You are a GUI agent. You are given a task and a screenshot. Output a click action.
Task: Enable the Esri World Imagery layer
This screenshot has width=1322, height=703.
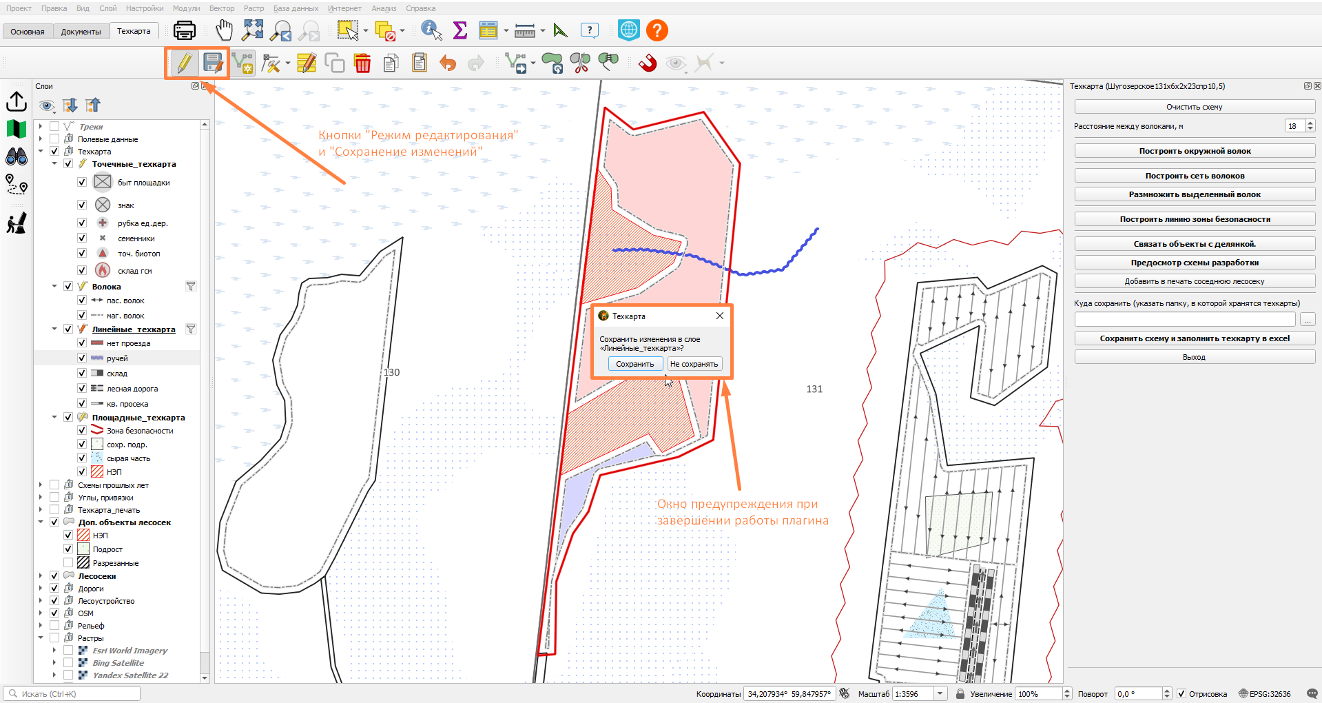pos(68,651)
